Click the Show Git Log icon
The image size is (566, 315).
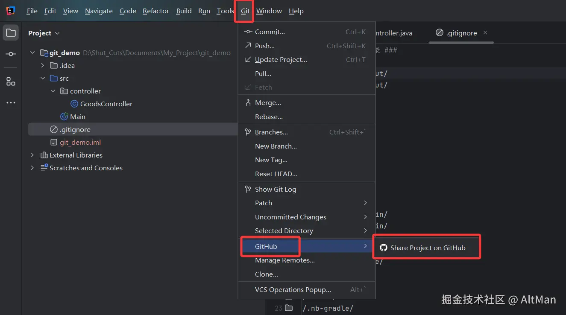click(248, 189)
